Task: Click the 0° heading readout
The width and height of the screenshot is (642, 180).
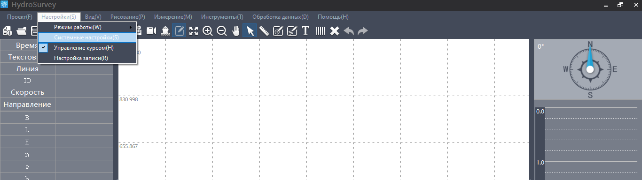Action: point(541,46)
